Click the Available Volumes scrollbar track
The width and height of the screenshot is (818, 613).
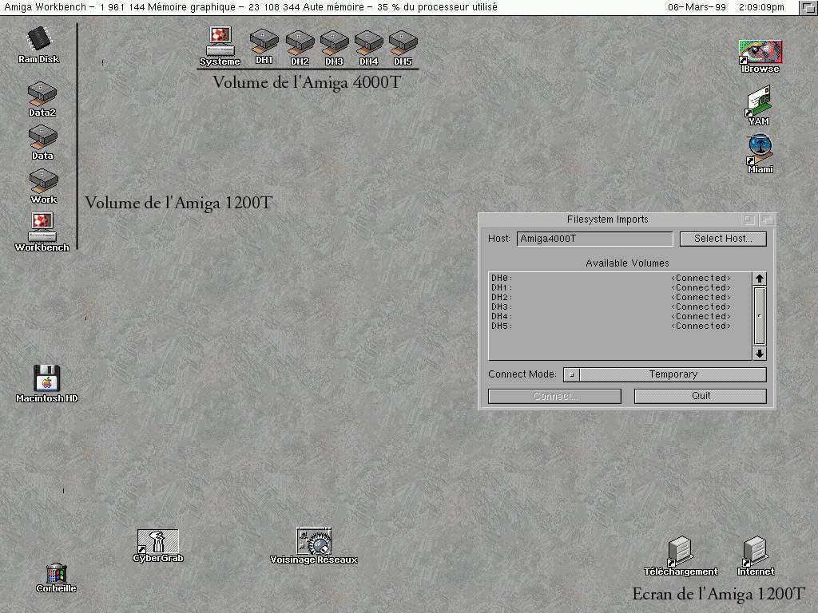pyautogui.click(x=760, y=316)
